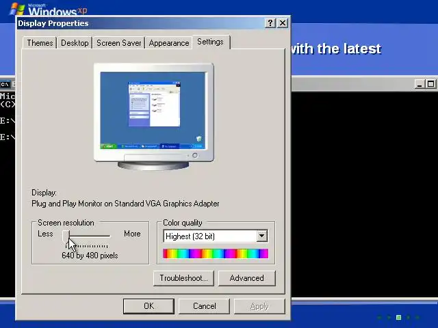Image resolution: width=438 pixels, height=328 pixels.
Task: Select the Screen Saver tab
Action: coord(118,43)
